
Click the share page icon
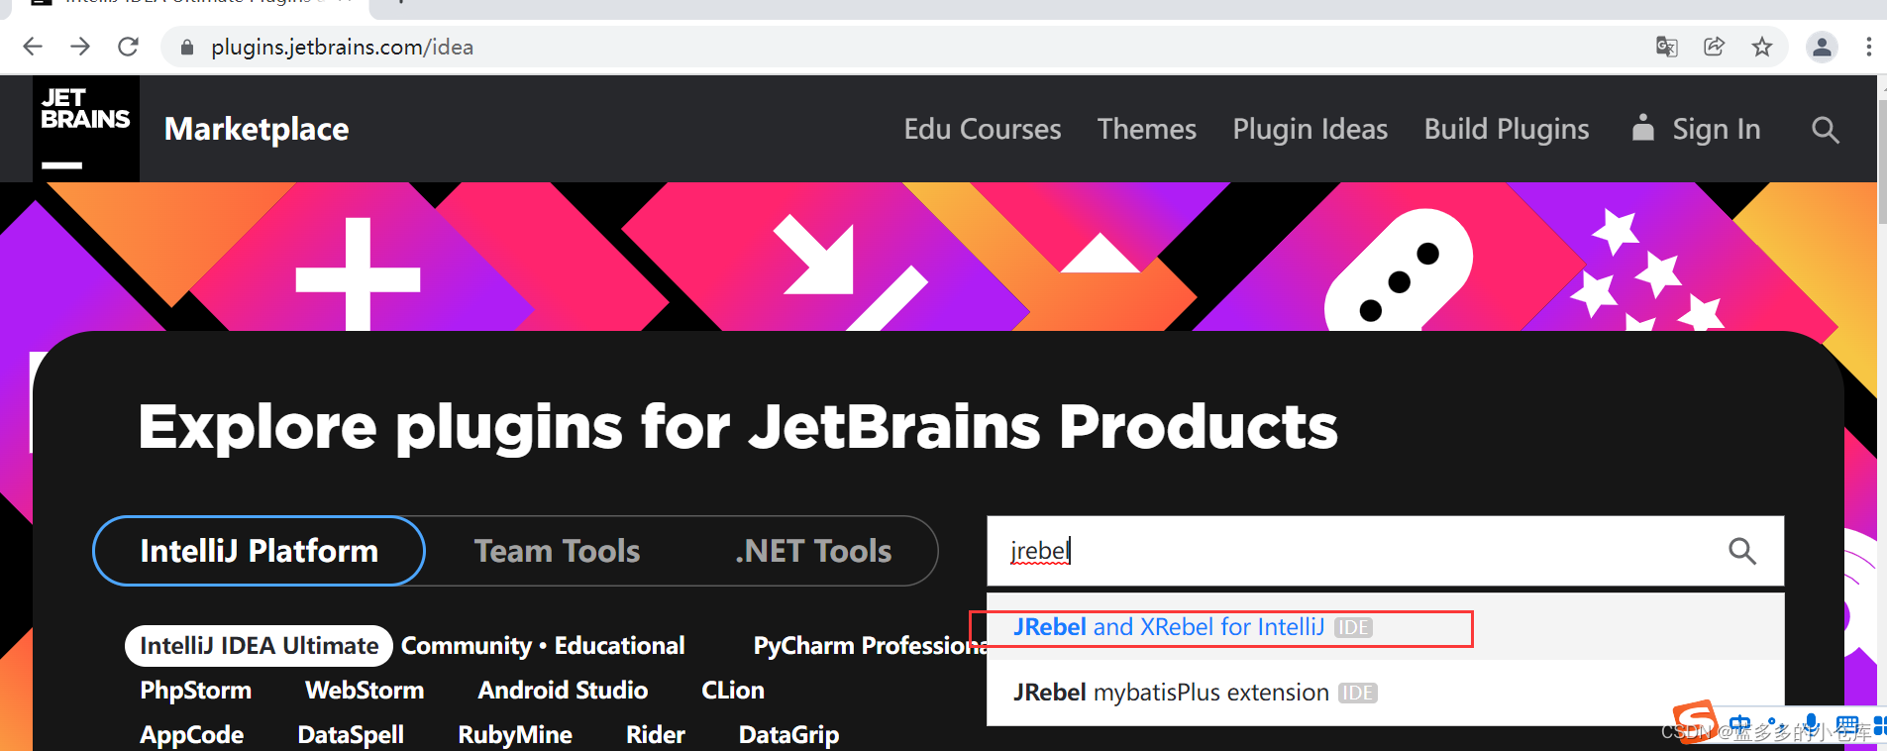click(1714, 47)
